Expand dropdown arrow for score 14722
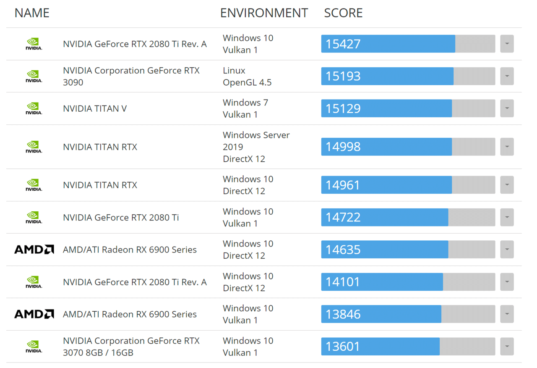537x368 pixels. (507, 217)
